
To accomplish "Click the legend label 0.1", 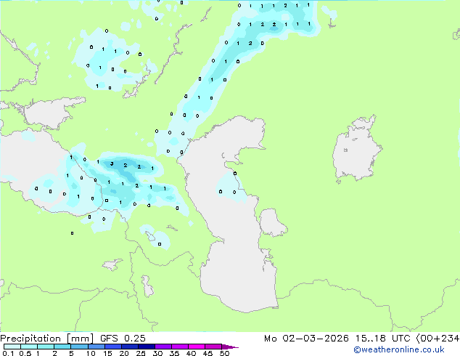I will [x=8, y=353].
